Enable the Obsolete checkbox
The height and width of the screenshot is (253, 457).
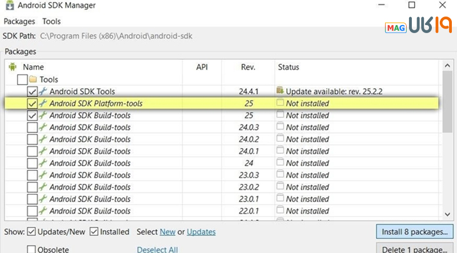[31, 249]
